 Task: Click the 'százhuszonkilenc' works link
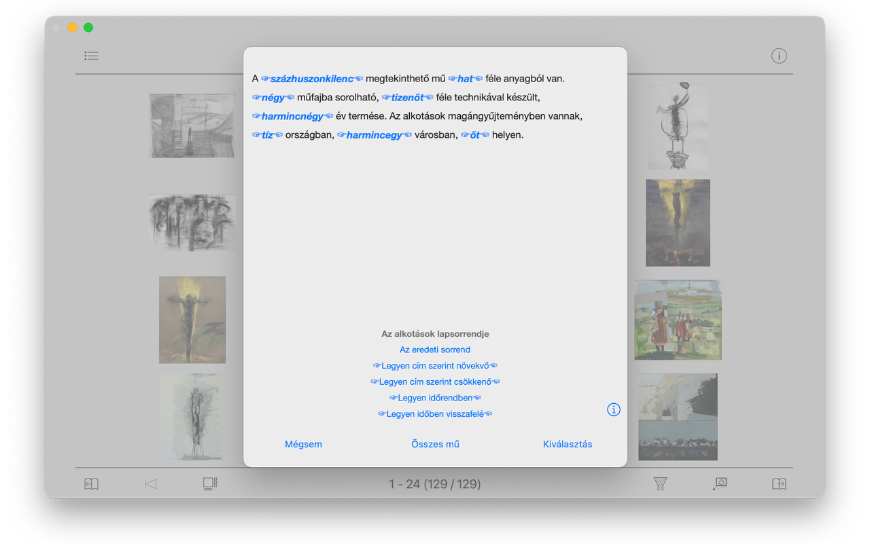click(x=312, y=79)
